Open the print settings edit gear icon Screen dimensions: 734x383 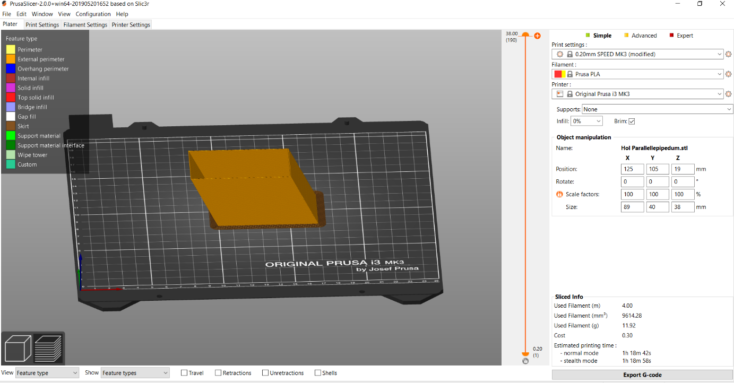click(728, 54)
